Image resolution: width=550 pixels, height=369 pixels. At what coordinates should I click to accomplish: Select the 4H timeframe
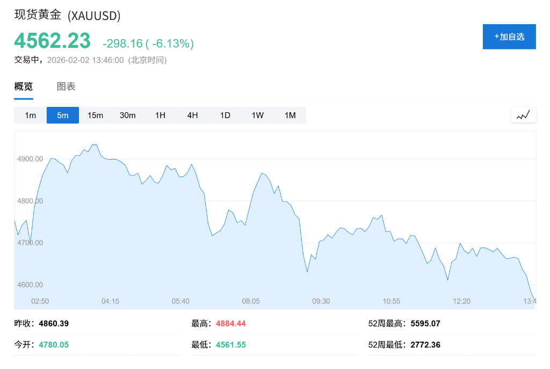click(x=192, y=115)
